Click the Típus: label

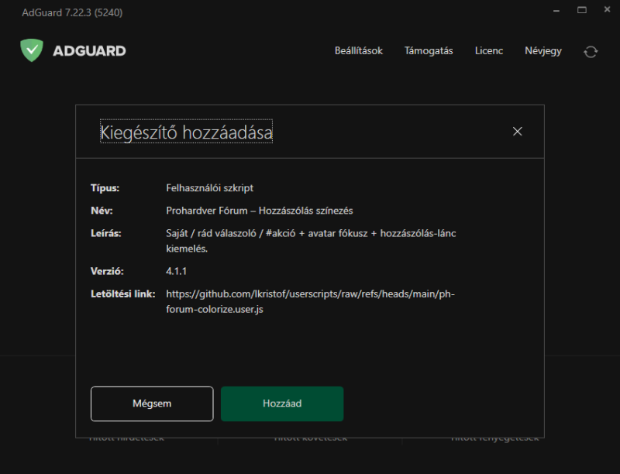pos(105,188)
